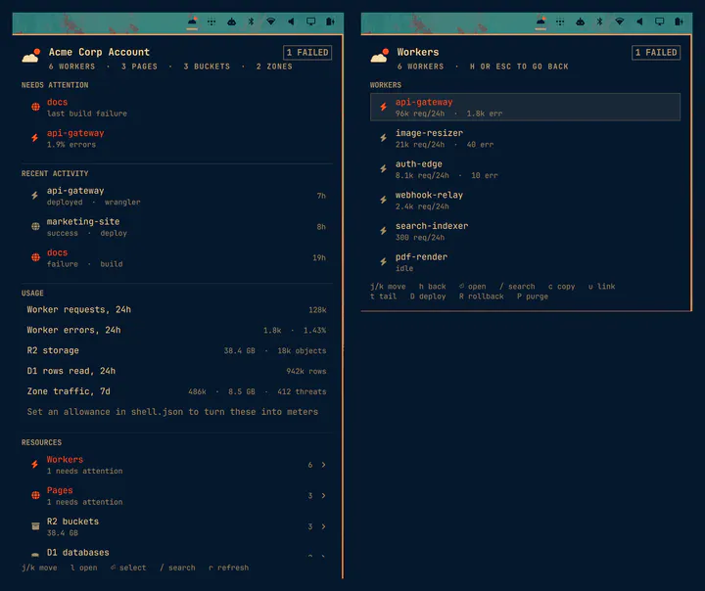Expand the Pages resource chevron
Screen dimensions: 705x591
[323, 496]
